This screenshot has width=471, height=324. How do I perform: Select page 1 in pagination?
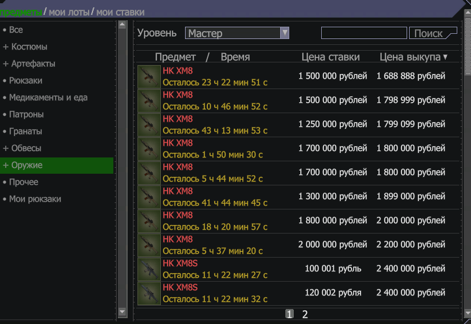coord(289,314)
